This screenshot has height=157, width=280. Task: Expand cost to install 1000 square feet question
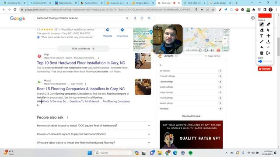click(x=94, y=126)
